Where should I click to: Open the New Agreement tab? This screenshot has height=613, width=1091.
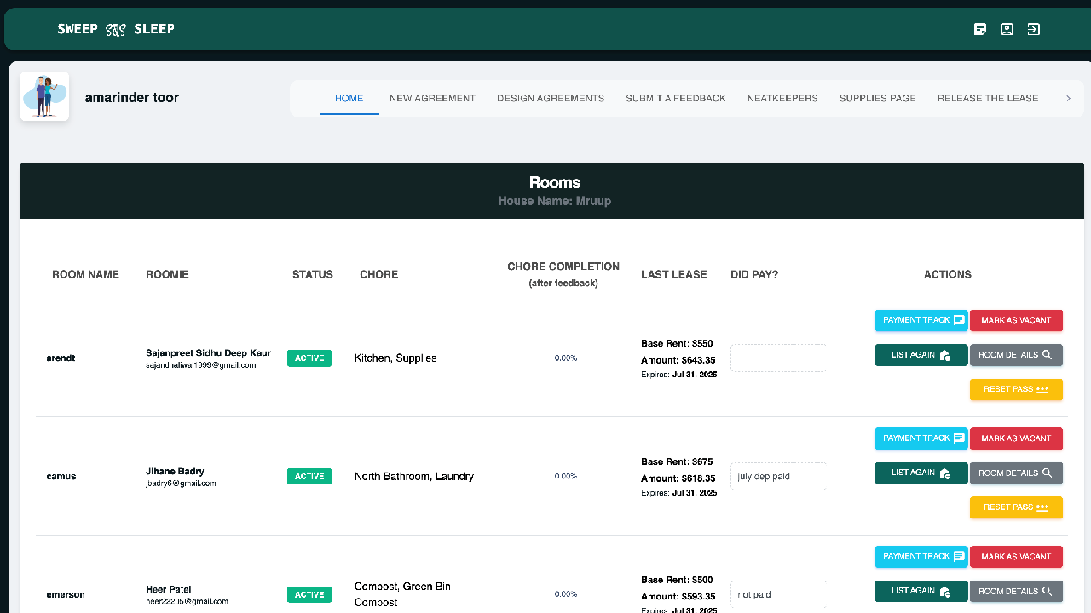click(432, 98)
